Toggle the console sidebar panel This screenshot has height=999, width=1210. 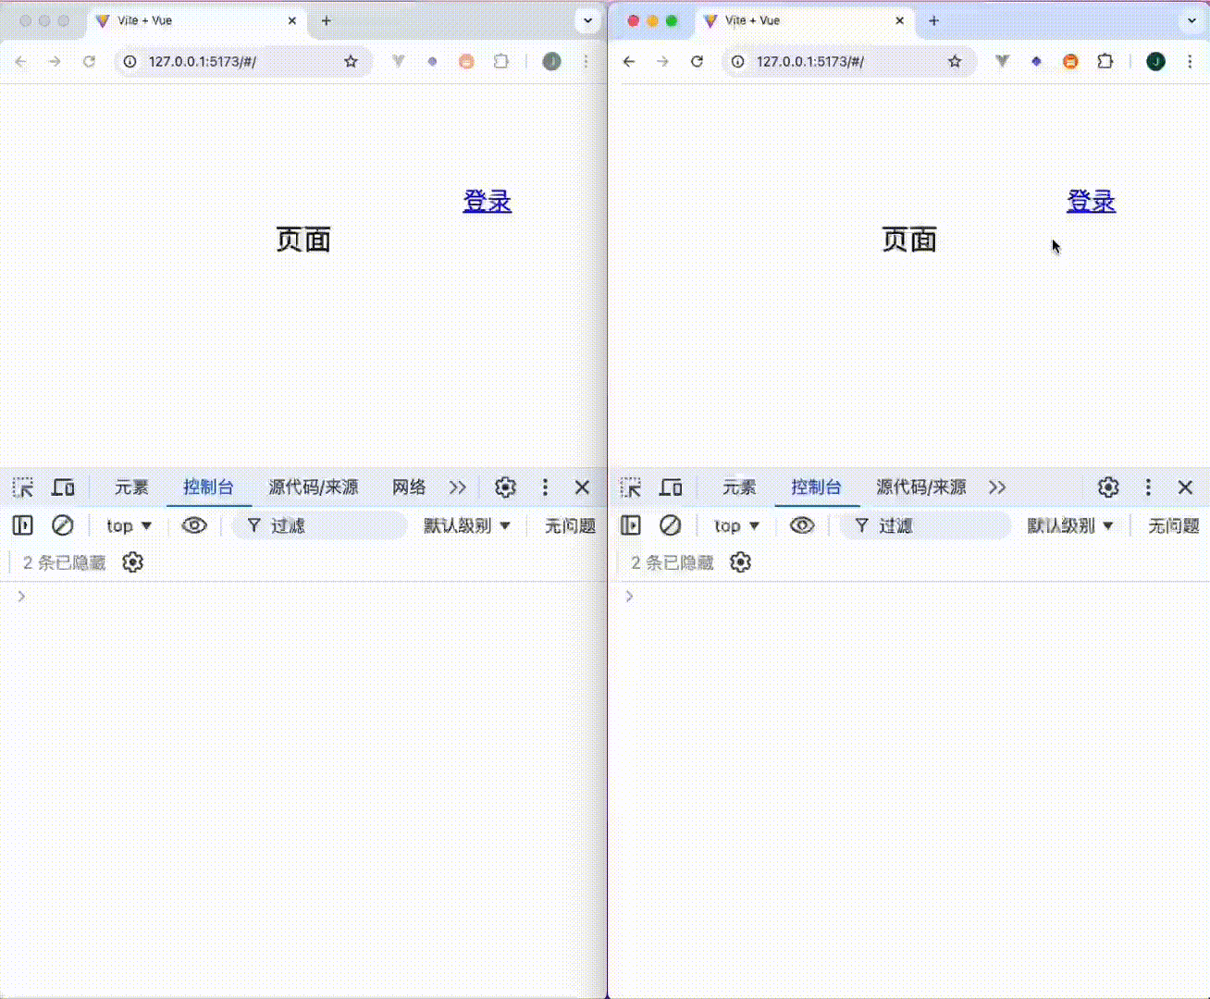click(x=22, y=525)
